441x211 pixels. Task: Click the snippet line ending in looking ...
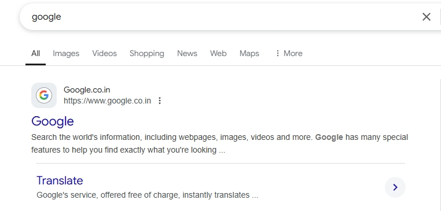[x=128, y=150]
